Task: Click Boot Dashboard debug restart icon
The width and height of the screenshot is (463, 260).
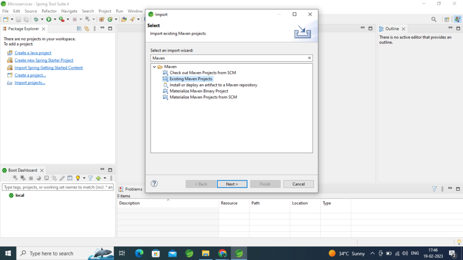Action: click(x=23, y=178)
